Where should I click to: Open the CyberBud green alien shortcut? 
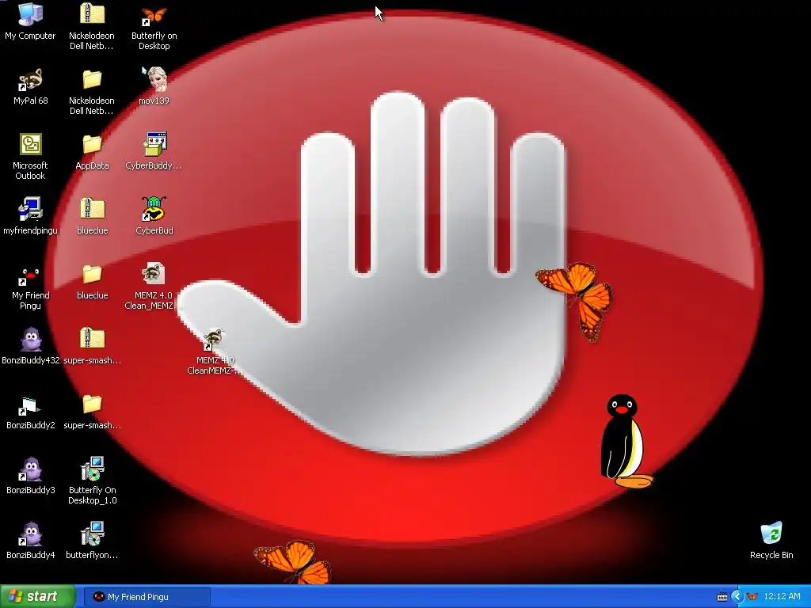[x=154, y=216]
